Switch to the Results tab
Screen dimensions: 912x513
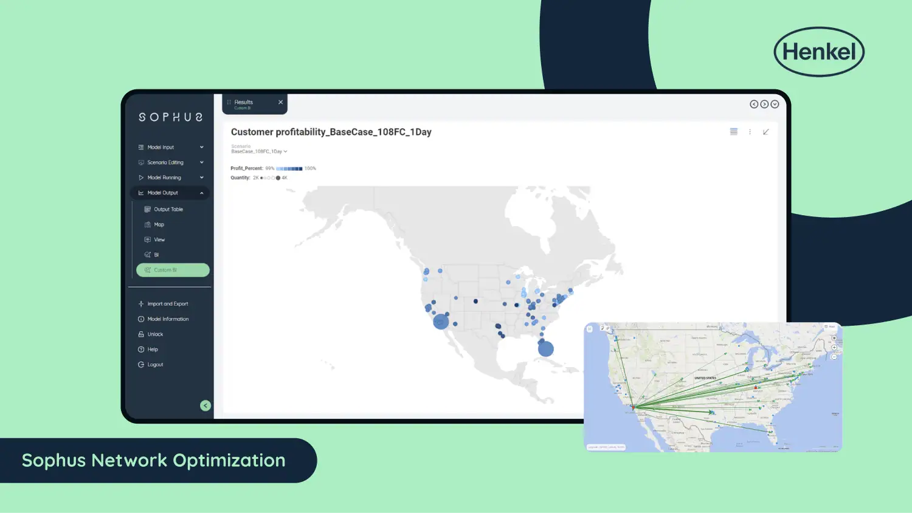tap(249, 104)
